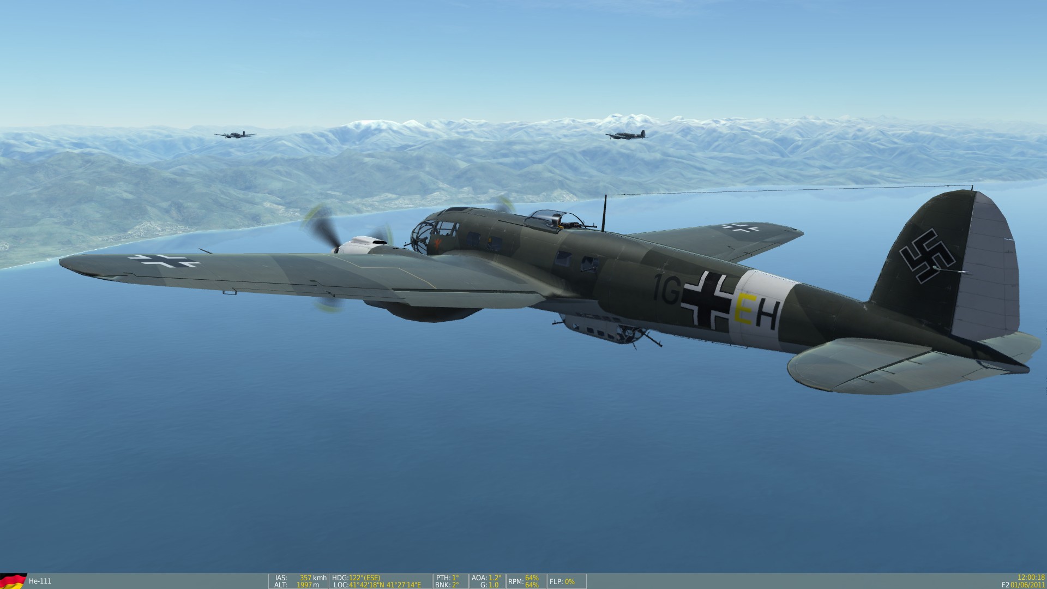The image size is (1047, 589).
Task: Click the FLP 0% flaps indicator
Action: (562, 581)
